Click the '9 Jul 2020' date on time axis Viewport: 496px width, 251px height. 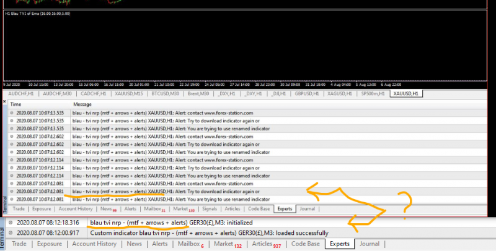(x=12, y=85)
